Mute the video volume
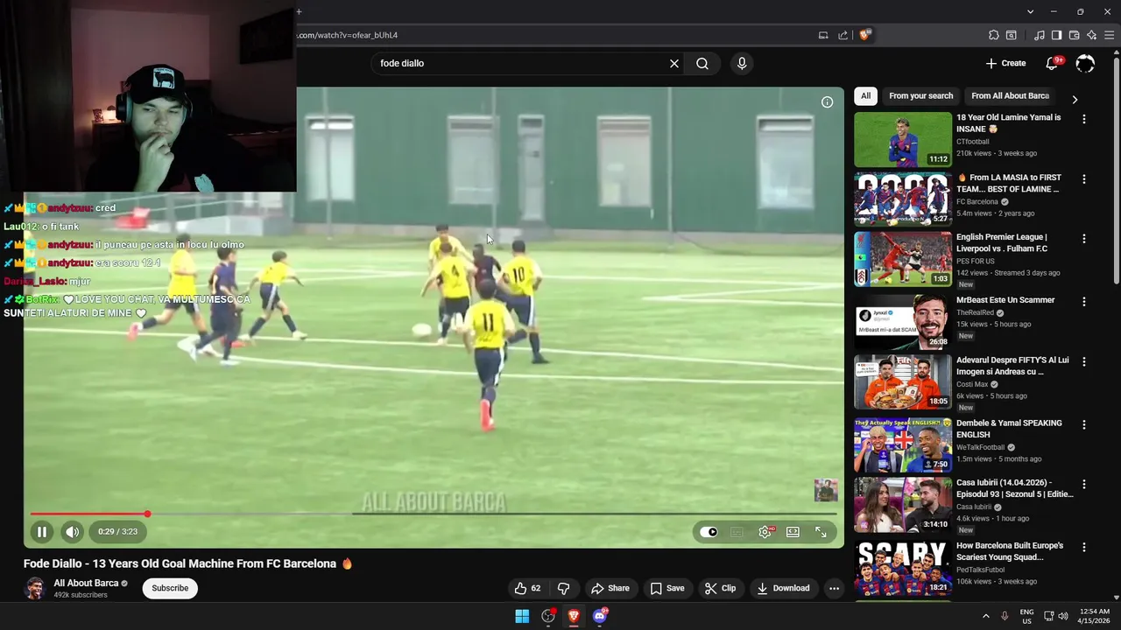 tap(73, 531)
